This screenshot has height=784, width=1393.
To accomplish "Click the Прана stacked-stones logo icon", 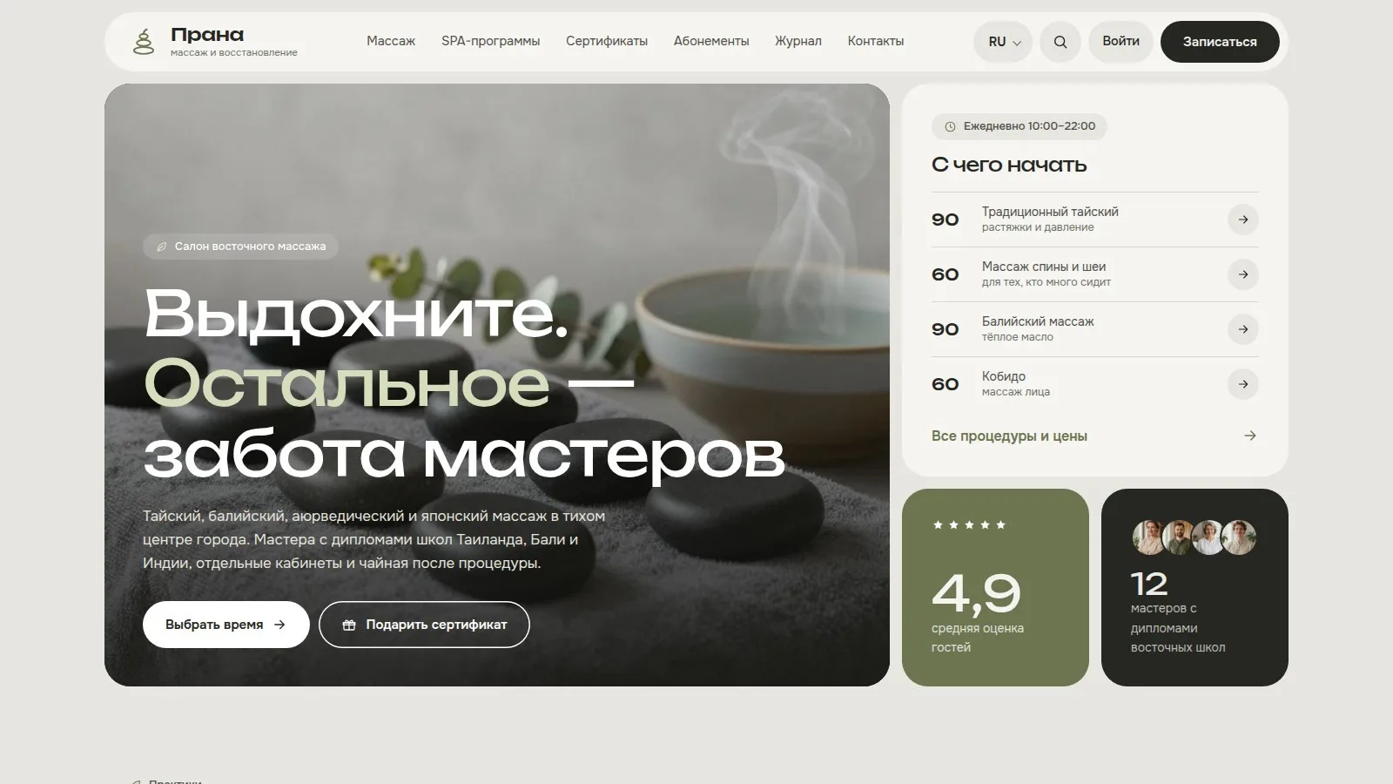I will [x=144, y=41].
